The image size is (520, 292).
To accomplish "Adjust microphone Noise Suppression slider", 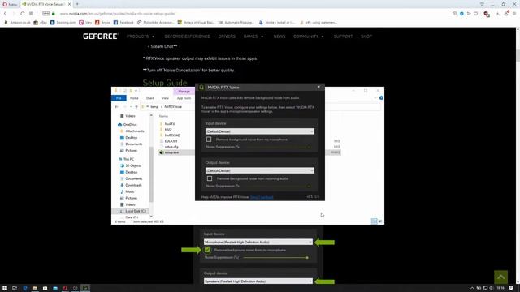I will click(277, 147).
